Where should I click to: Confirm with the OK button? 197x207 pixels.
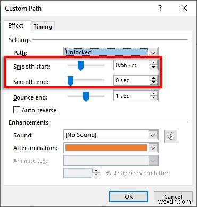point(128,197)
